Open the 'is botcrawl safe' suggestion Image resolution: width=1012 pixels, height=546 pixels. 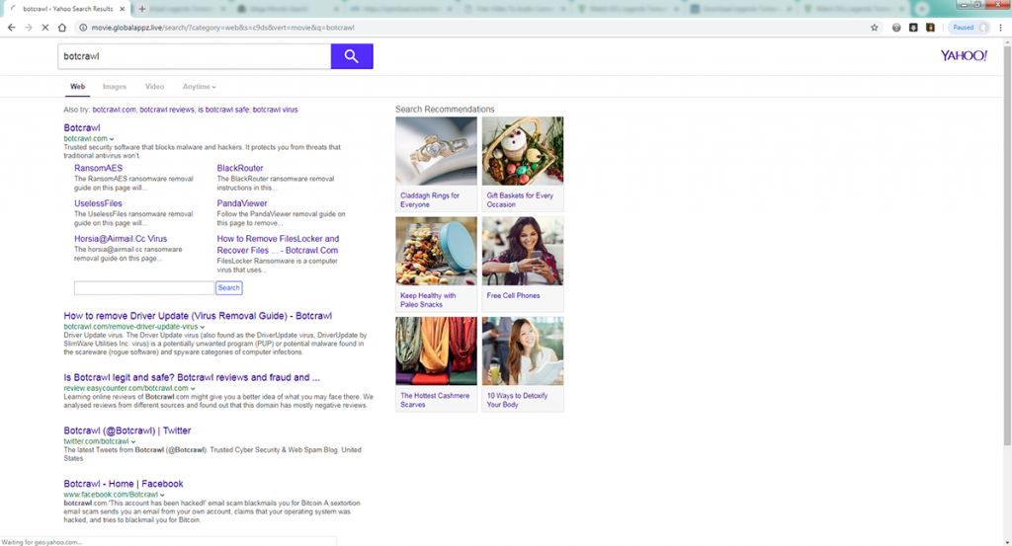point(223,110)
